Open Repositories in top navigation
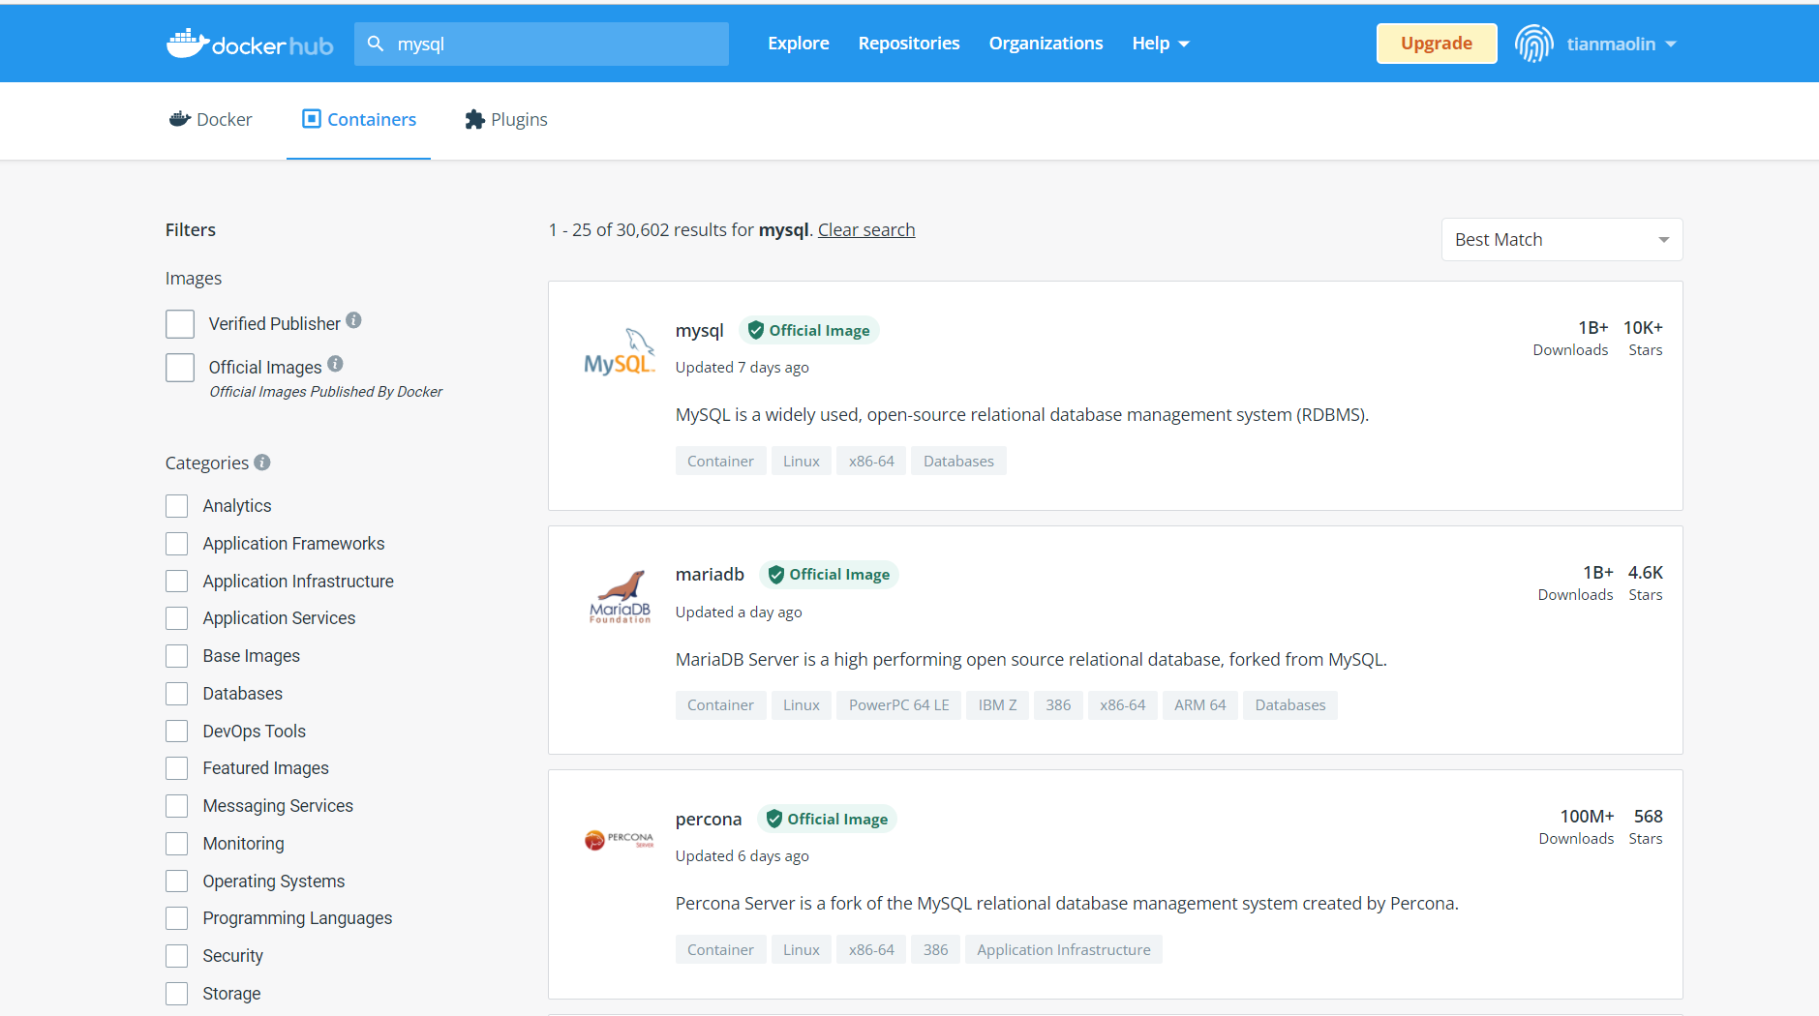Viewport: 1819px width, 1016px height. (909, 44)
